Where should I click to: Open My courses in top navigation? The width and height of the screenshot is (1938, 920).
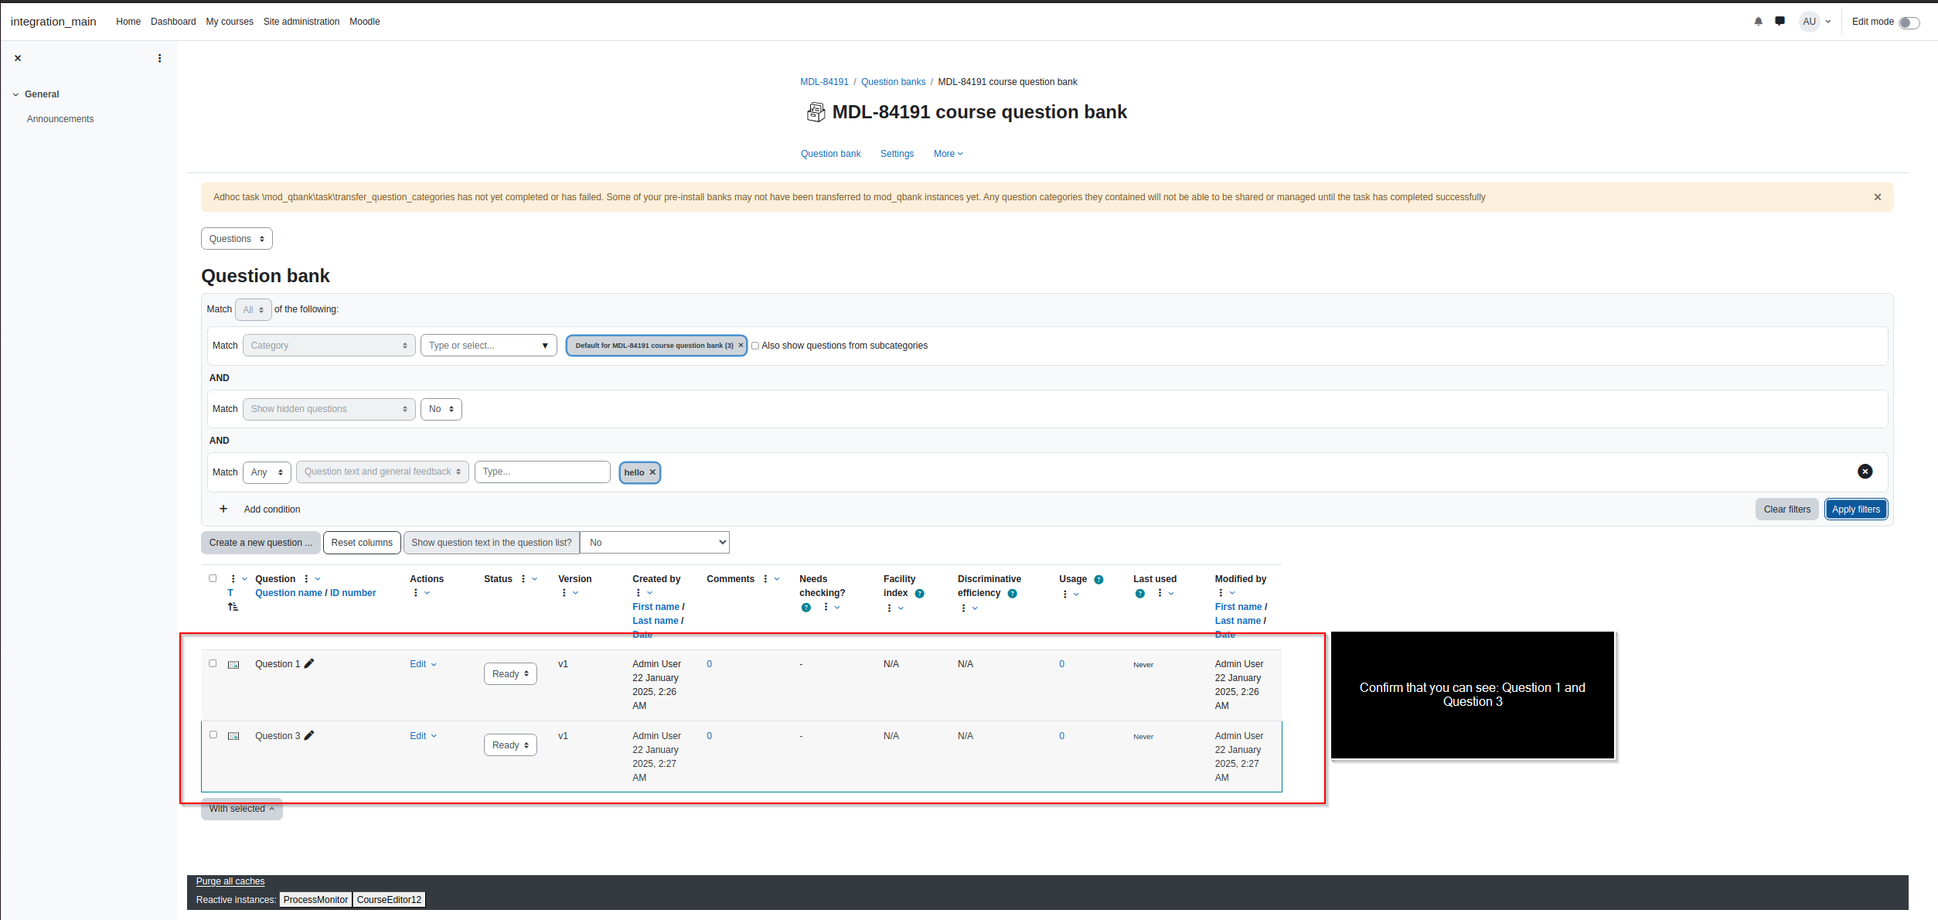[x=230, y=22]
